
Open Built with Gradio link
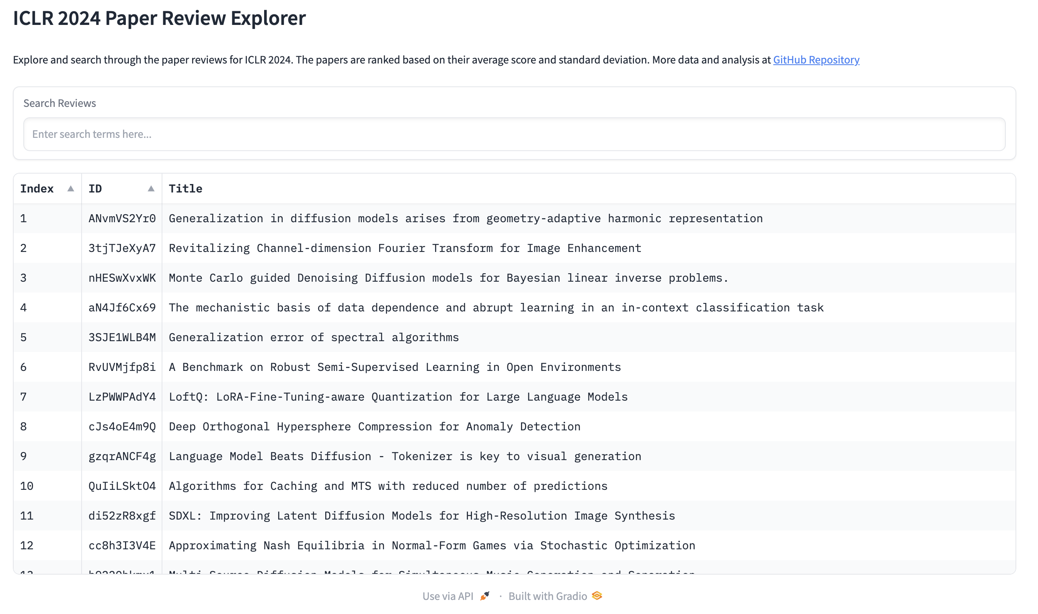(548, 596)
